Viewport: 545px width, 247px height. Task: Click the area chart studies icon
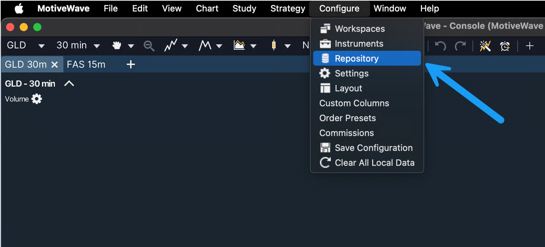[239, 45]
